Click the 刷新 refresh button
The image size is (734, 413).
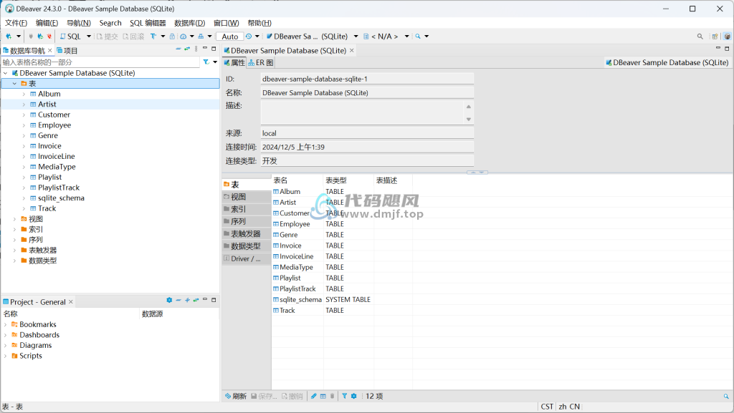(x=235, y=397)
